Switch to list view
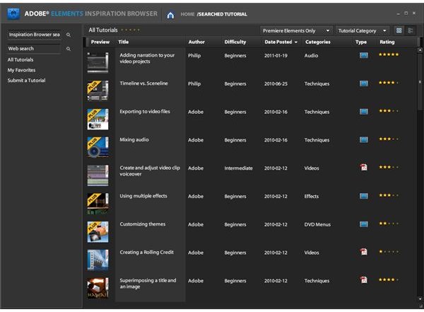 [x=410, y=30]
